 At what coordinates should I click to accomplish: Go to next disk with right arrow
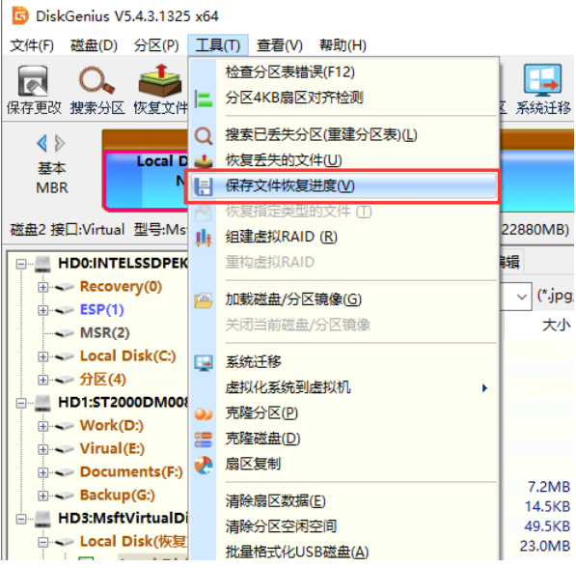pyautogui.click(x=60, y=143)
